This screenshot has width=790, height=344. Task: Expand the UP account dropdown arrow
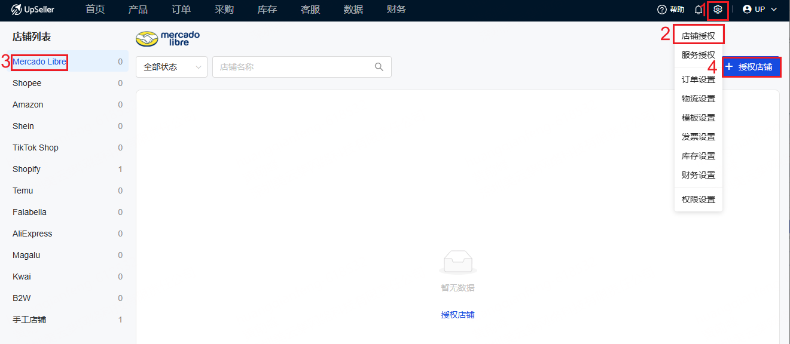(x=774, y=10)
